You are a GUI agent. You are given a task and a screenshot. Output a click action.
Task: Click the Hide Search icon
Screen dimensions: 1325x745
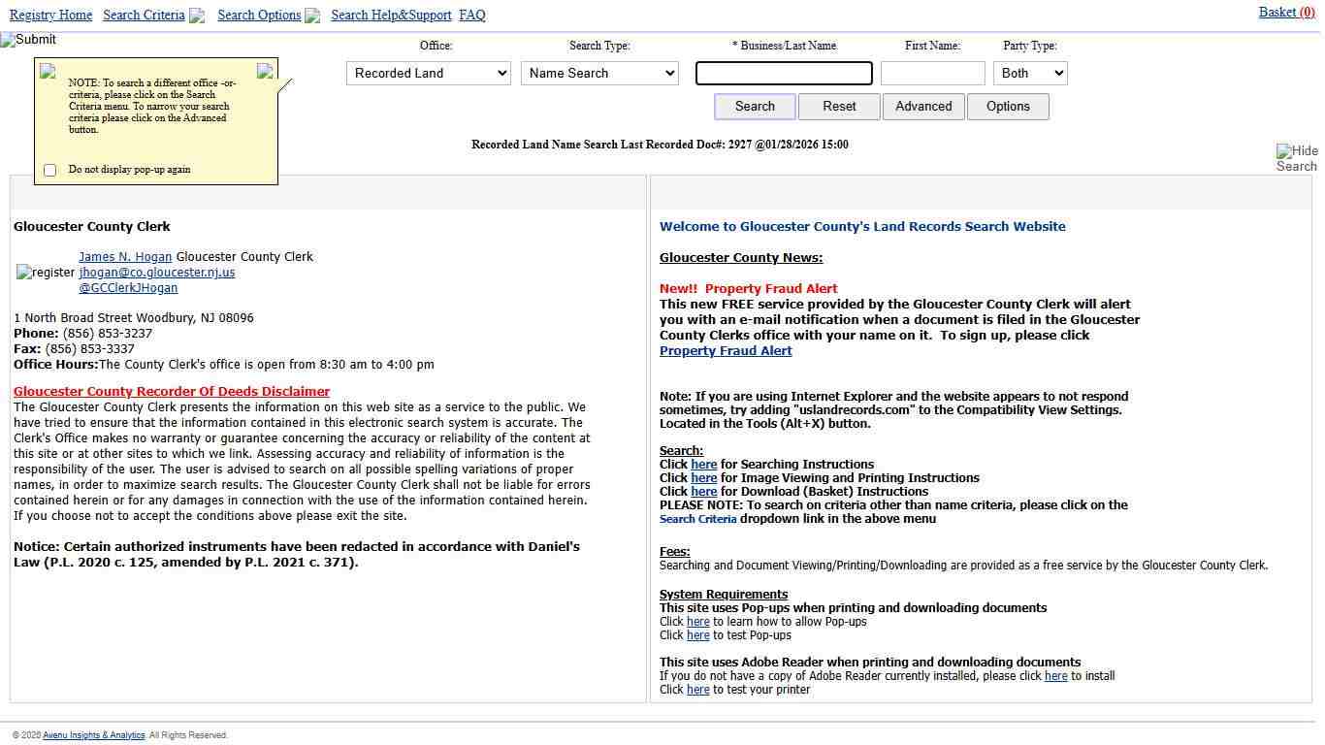tap(1296, 158)
